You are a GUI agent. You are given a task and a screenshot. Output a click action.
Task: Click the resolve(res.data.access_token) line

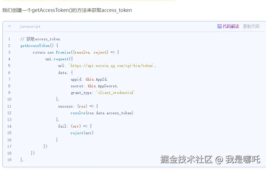tap(102, 113)
